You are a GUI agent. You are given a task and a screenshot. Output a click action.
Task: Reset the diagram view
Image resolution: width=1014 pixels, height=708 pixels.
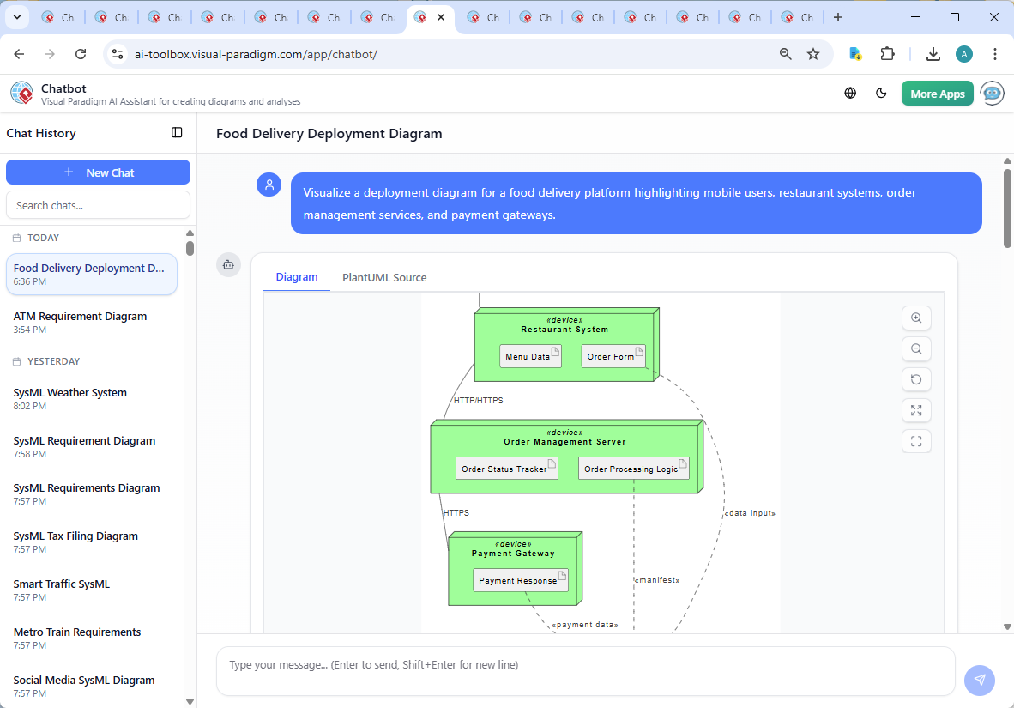point(916,379)
